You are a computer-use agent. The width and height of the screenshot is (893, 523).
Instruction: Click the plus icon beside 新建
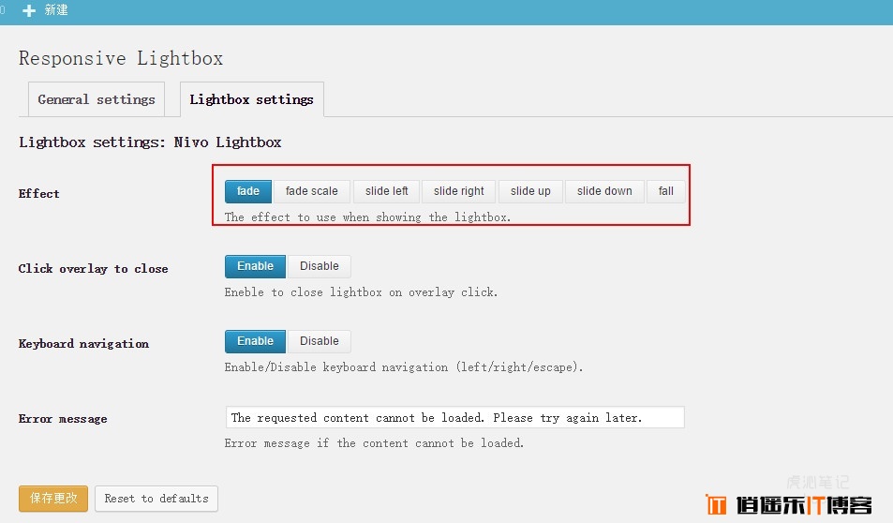(x=29, y=10)
